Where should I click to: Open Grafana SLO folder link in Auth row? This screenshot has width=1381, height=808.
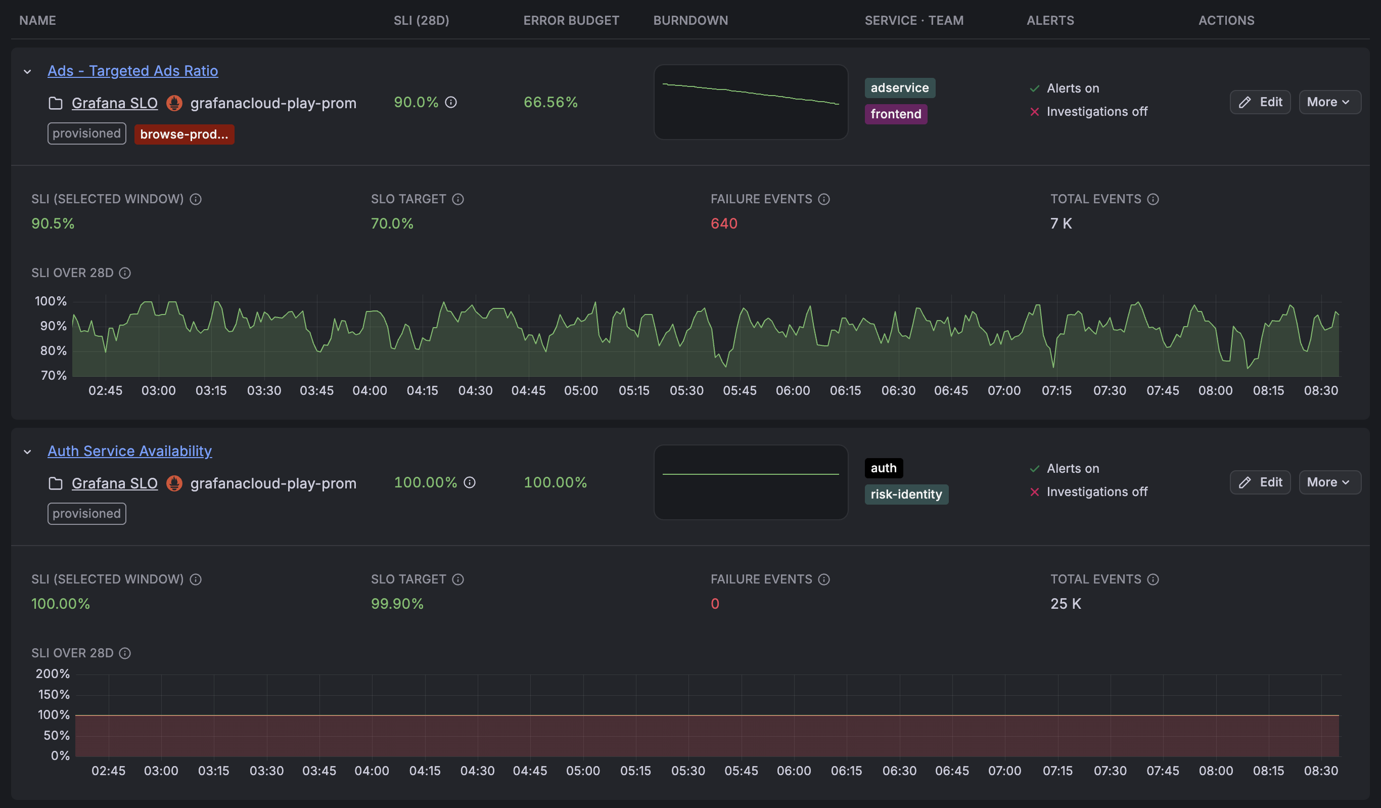pos(115,483)
